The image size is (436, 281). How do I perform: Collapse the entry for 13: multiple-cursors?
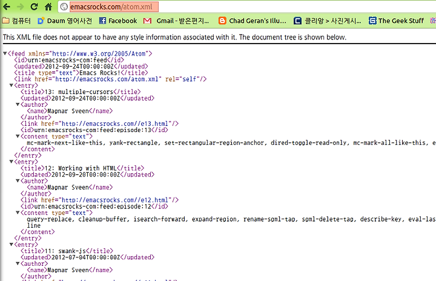pyautogui.click(x=12, y=85)
